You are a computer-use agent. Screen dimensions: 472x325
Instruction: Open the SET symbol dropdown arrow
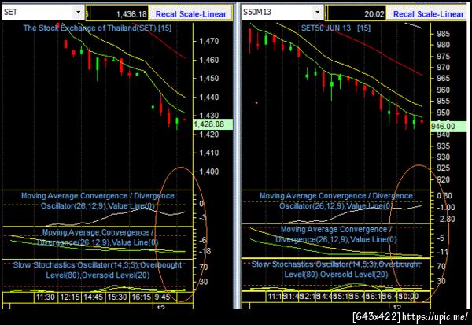[79, 13]
